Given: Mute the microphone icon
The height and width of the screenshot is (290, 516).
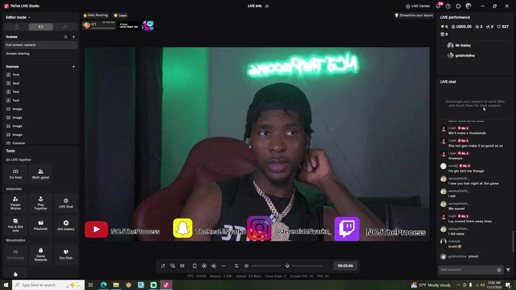Looking at the screenshot, I should click(x=287, y=266).
